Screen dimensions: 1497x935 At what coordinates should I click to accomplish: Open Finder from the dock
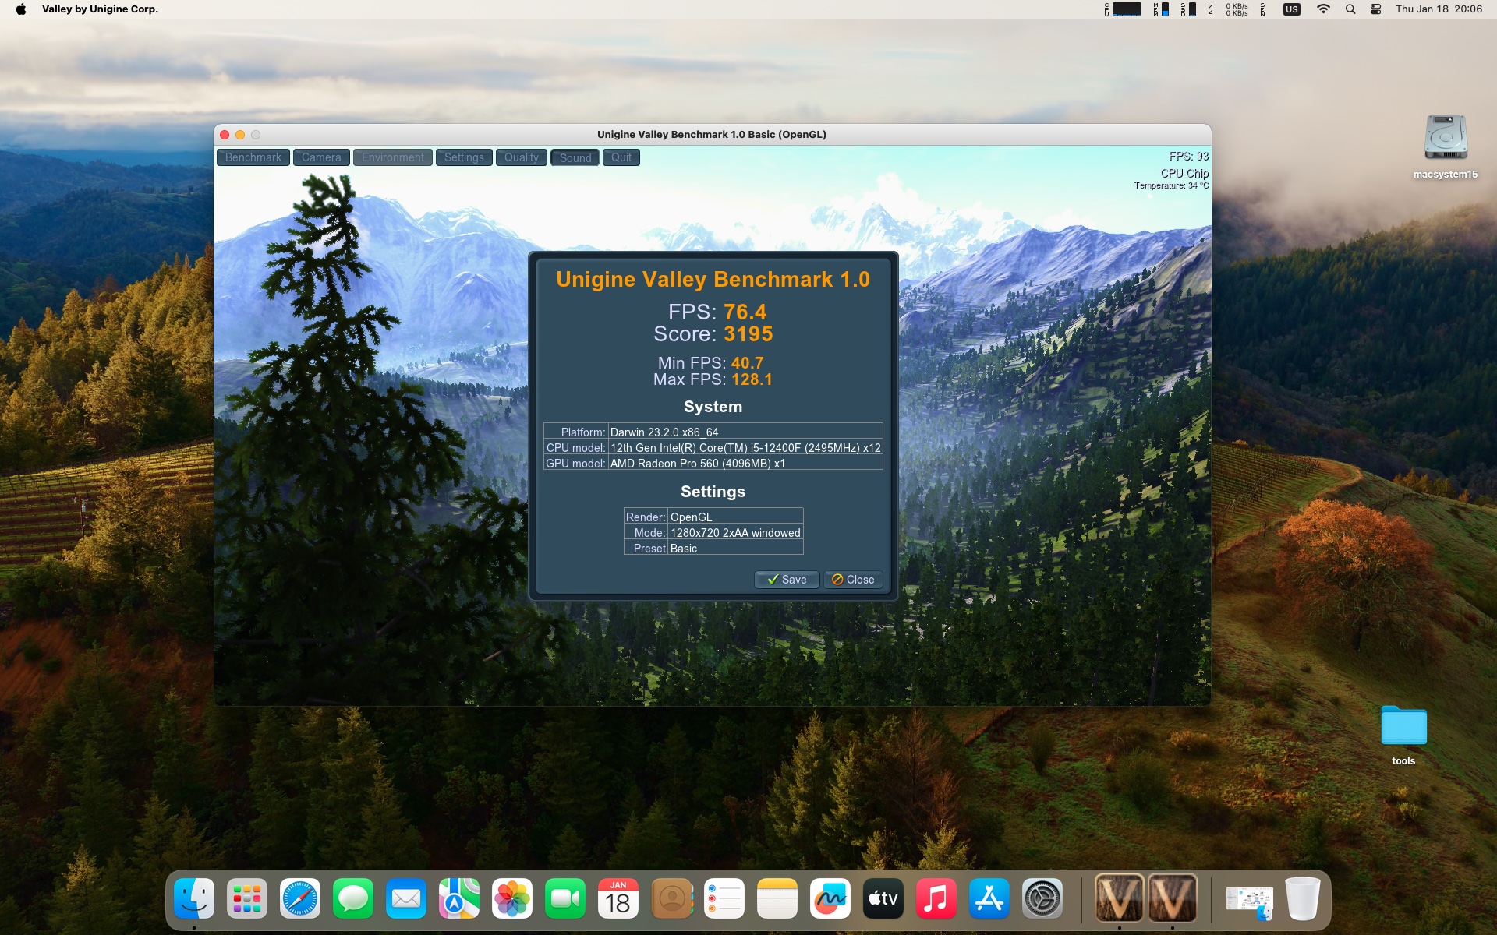pyautogui.click(x=194, y=898)
